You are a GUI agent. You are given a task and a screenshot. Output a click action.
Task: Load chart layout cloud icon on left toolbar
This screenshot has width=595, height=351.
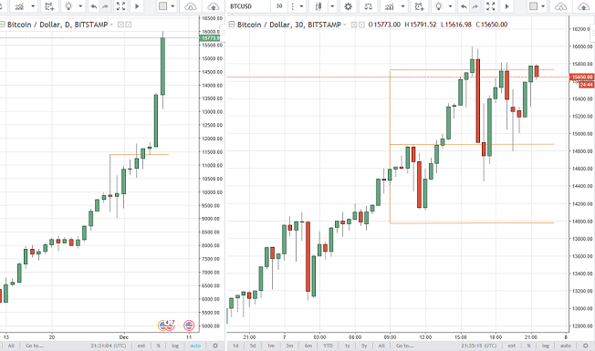click(190, 6)
